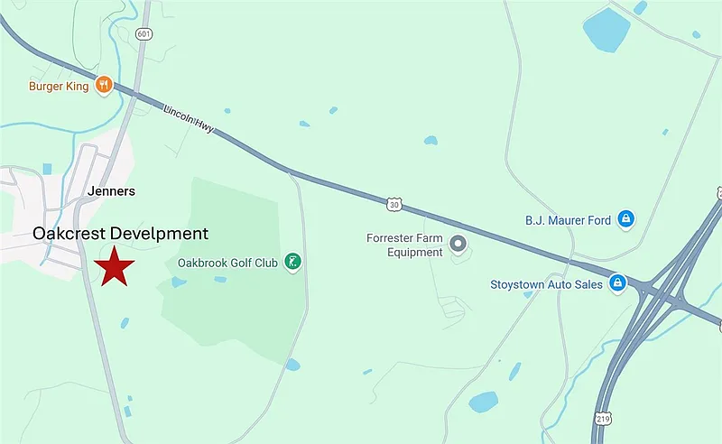Open the Oakbrook Golf Club label

[227, 263]
